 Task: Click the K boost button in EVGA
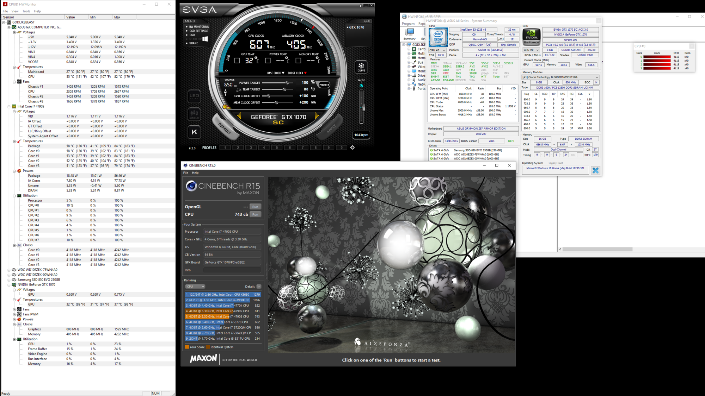[194, 132]
